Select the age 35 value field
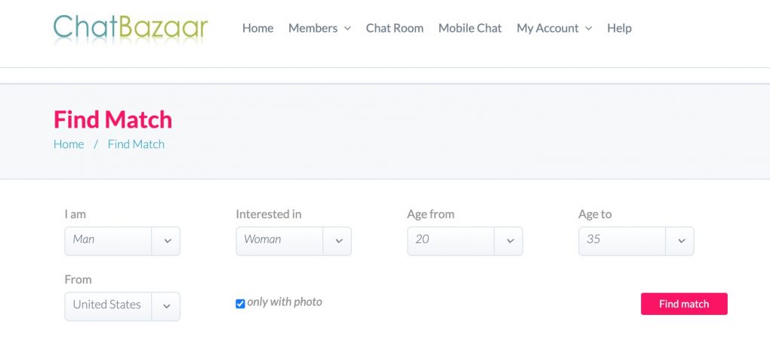770x349 pixels. 622,240
